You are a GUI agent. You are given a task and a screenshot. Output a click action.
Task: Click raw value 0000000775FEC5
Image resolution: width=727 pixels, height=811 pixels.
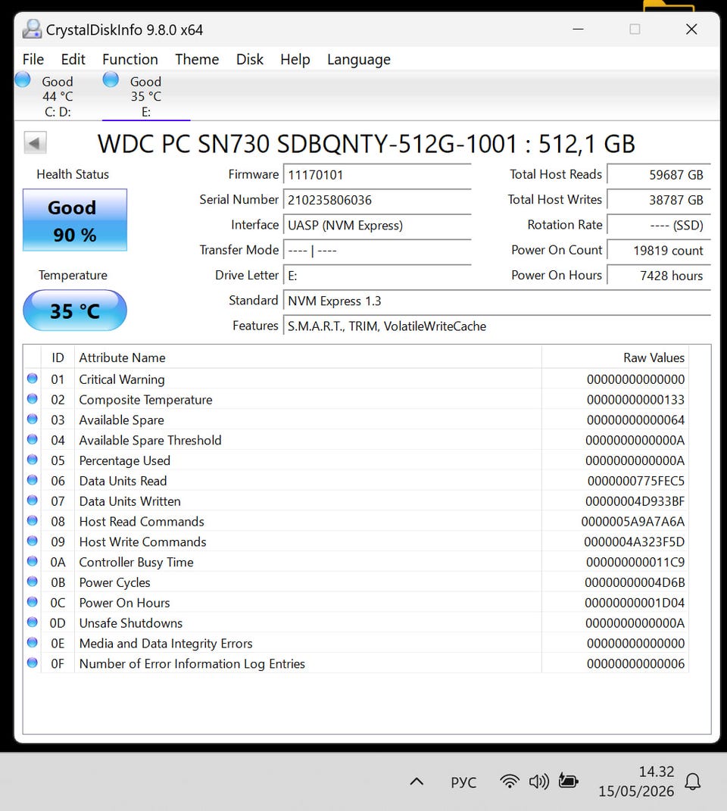coord(635,481)
